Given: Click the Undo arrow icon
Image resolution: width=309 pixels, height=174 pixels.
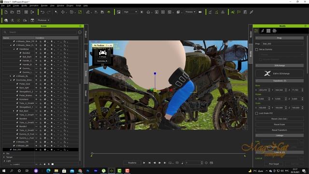Looking at the screenshot, I should click(x=42, y=12).
